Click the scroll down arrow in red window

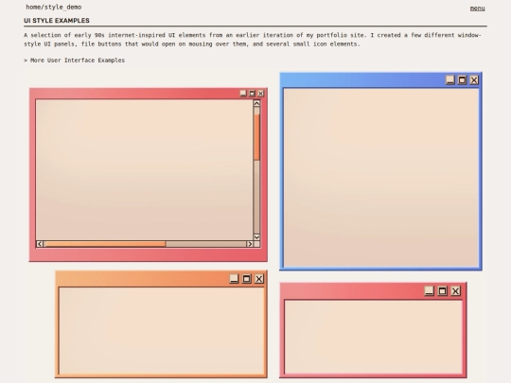point(256,236)
